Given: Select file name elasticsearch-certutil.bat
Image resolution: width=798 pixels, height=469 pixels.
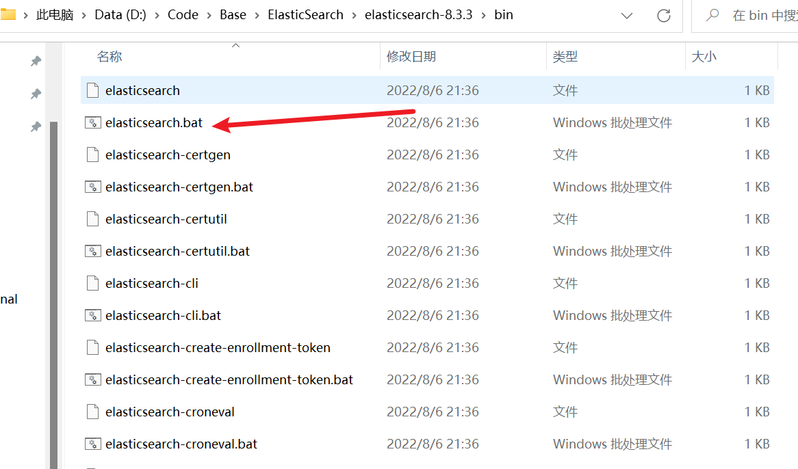Looking at the screenshot, I should tap(178, 251).
